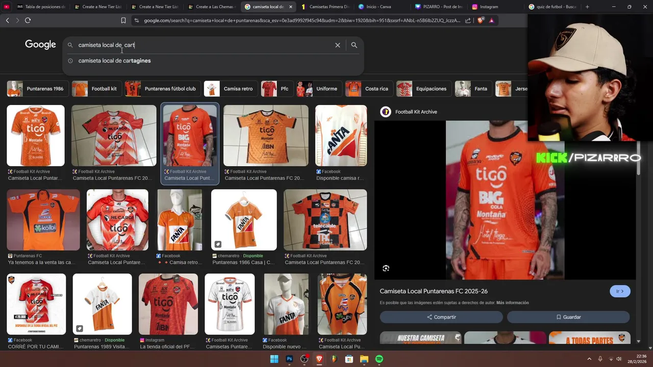653x367 pixels.
Task: Go back with the browser back arrow
Action: (x=7, y=20)
